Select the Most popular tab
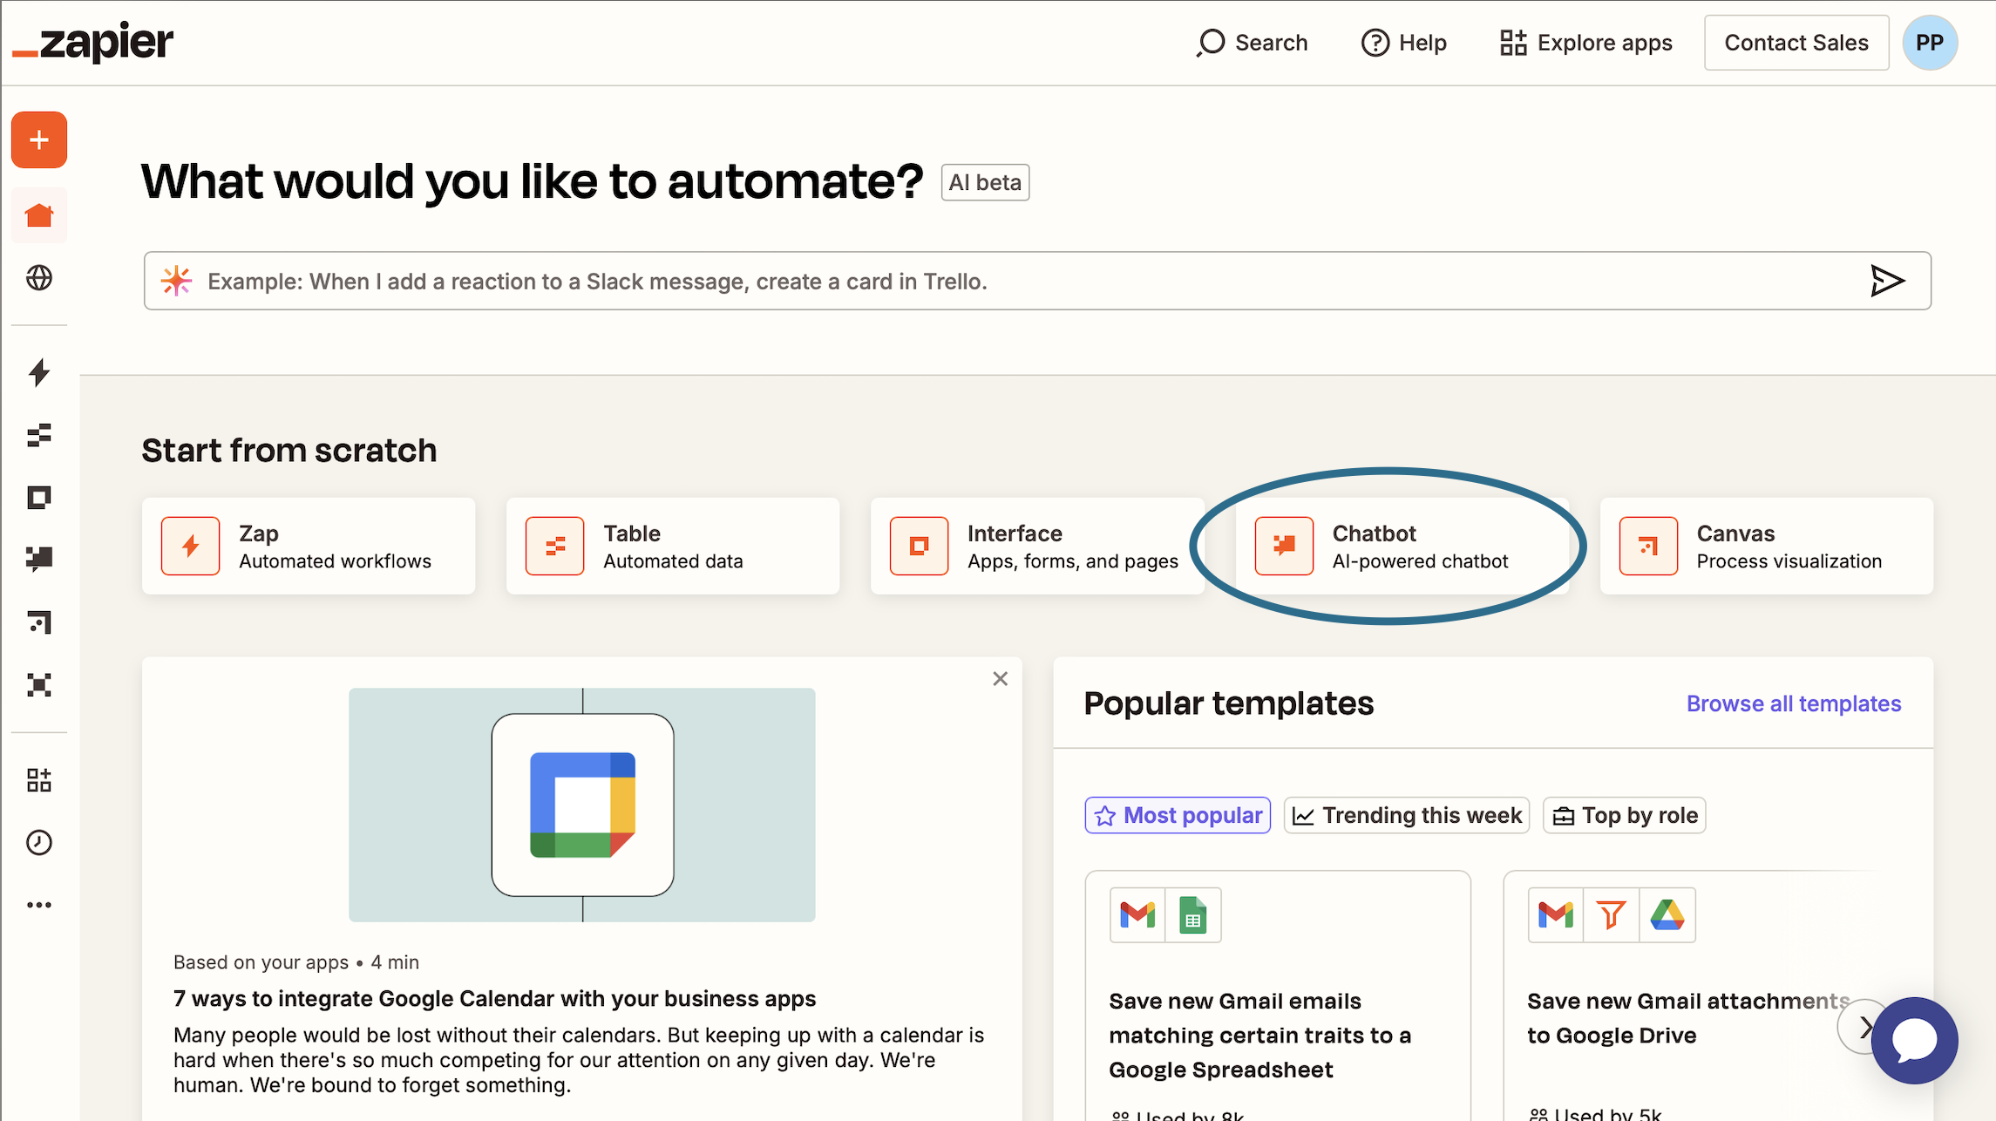Screen dimensions: 1996x1121 1178,815
